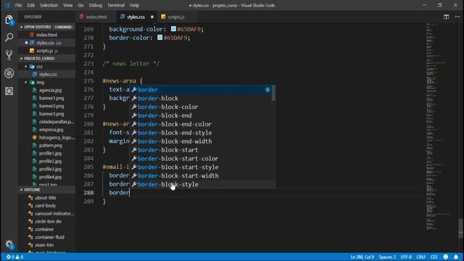Open the Debug menu

click(x=95, y=5)
